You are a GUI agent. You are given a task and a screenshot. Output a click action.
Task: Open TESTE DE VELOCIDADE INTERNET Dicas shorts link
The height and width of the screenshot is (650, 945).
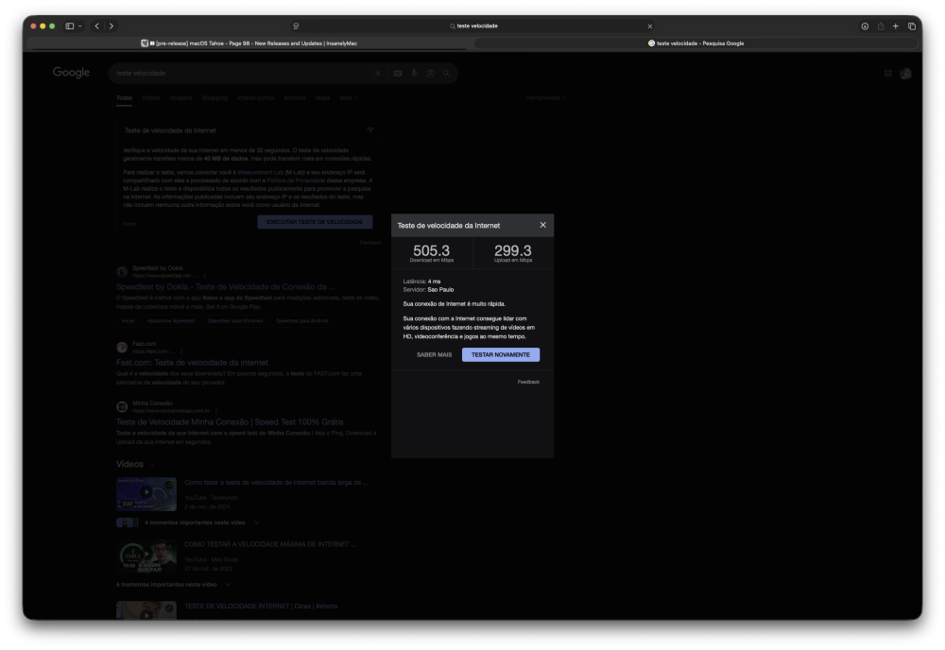(261, 606)
